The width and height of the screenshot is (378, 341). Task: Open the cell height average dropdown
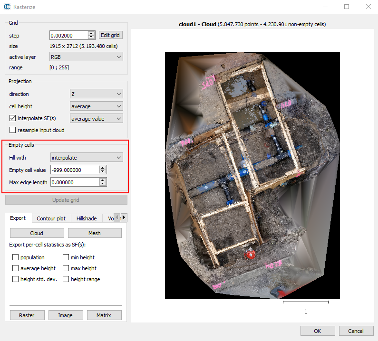pyautogui.click(x=96, y=106)
